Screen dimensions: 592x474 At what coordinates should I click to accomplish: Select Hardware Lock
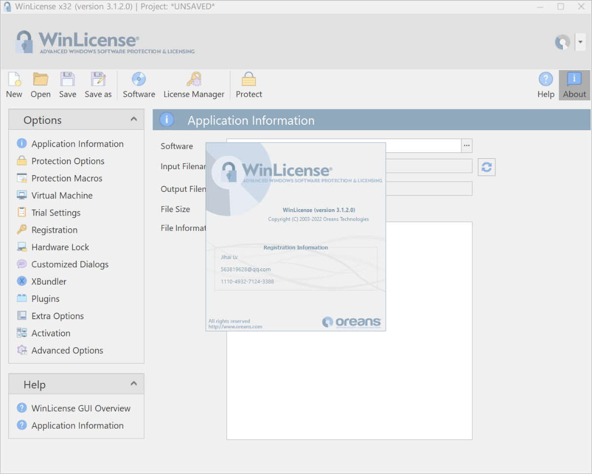(x=60, y=248)
